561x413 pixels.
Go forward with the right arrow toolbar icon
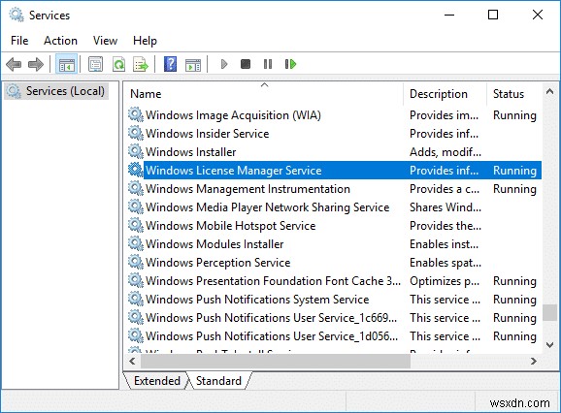(35, 65)
